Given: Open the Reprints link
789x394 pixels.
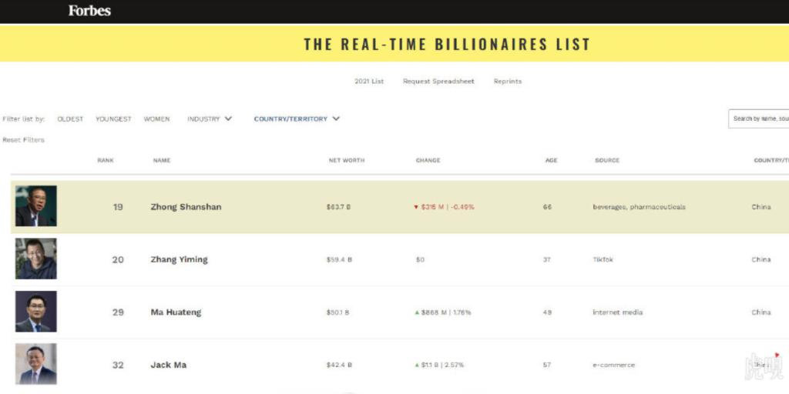Looking at the screenshot, I should [507, 82].
